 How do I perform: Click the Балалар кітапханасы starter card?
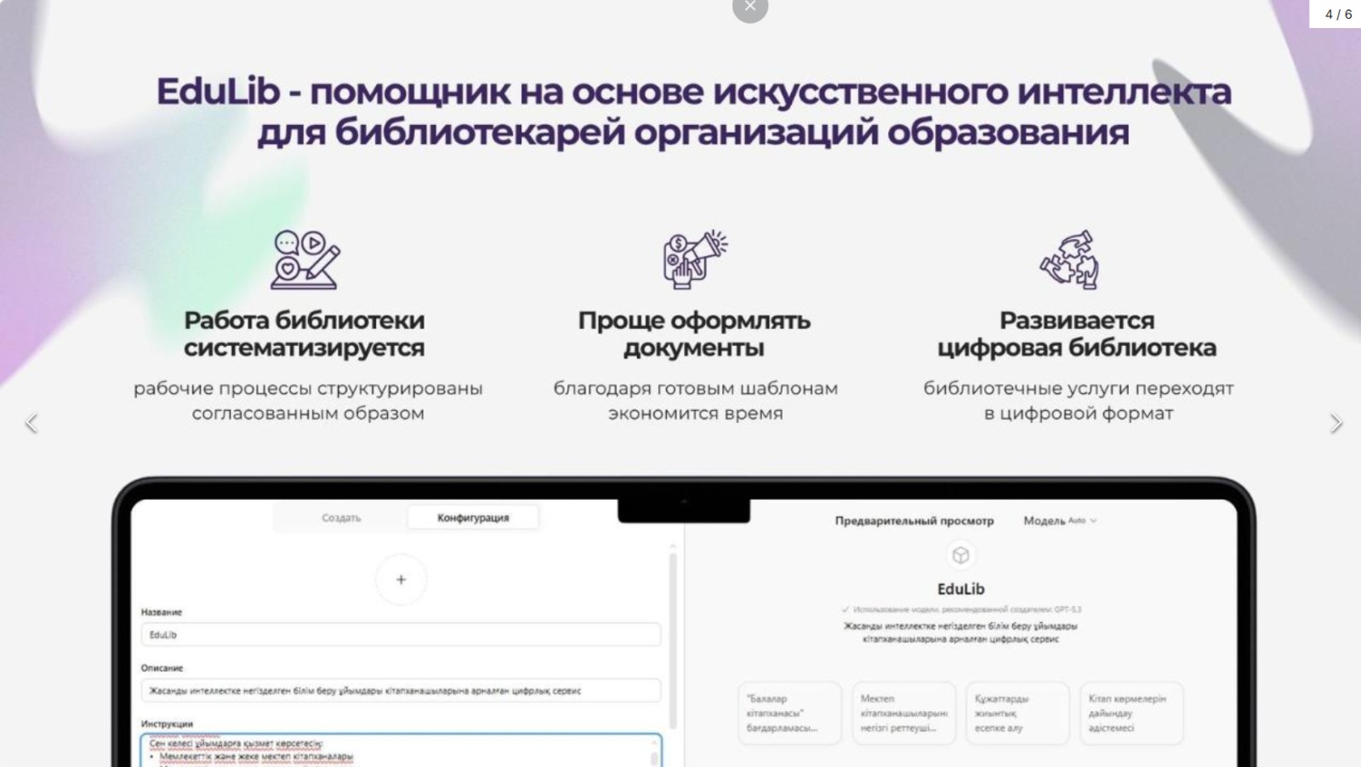click(791, 713)
